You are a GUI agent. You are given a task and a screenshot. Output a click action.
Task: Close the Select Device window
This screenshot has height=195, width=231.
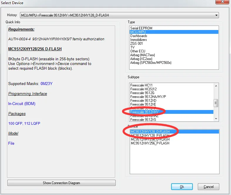[x=222, y=2]
